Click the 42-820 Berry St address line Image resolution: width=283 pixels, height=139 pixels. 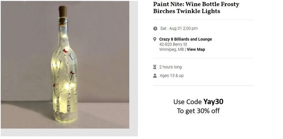[x=173, y=44]
